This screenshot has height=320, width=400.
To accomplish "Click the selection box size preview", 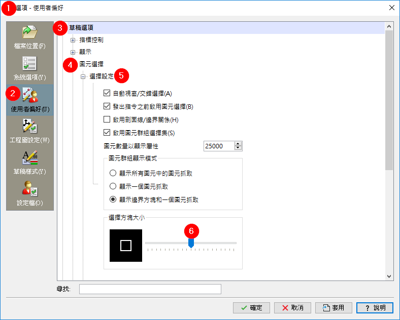I will [126, 246].
